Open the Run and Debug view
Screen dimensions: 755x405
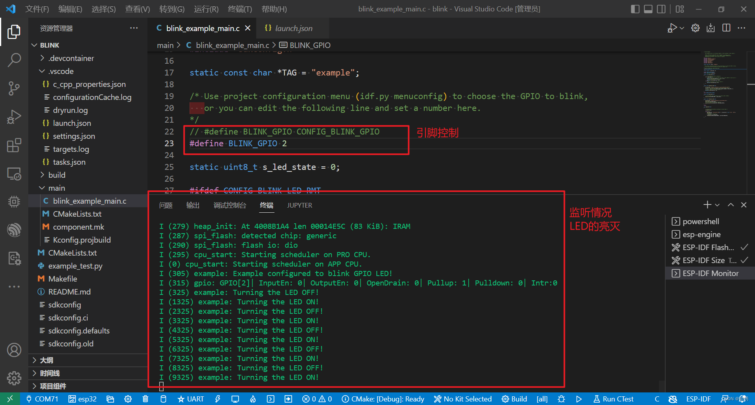tap(14, 117)
